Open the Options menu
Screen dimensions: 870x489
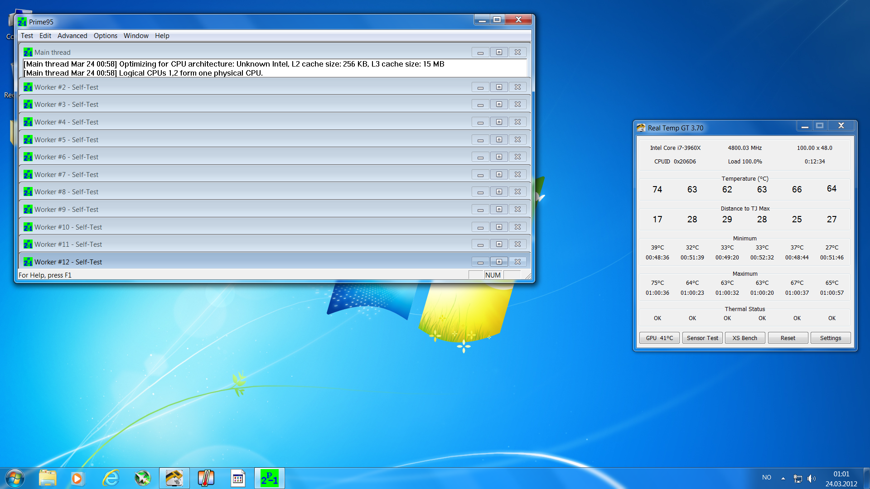(105, 36)
